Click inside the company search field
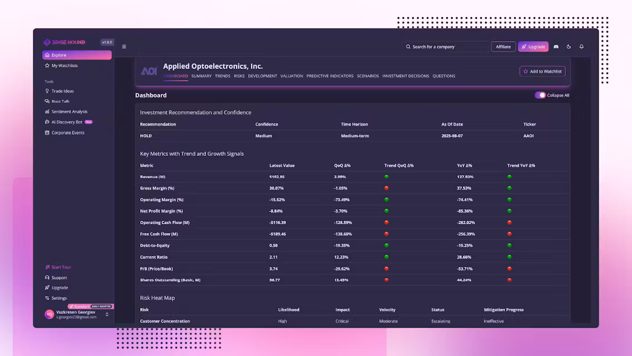The image size is (632, 356). [x=440, y=47]
